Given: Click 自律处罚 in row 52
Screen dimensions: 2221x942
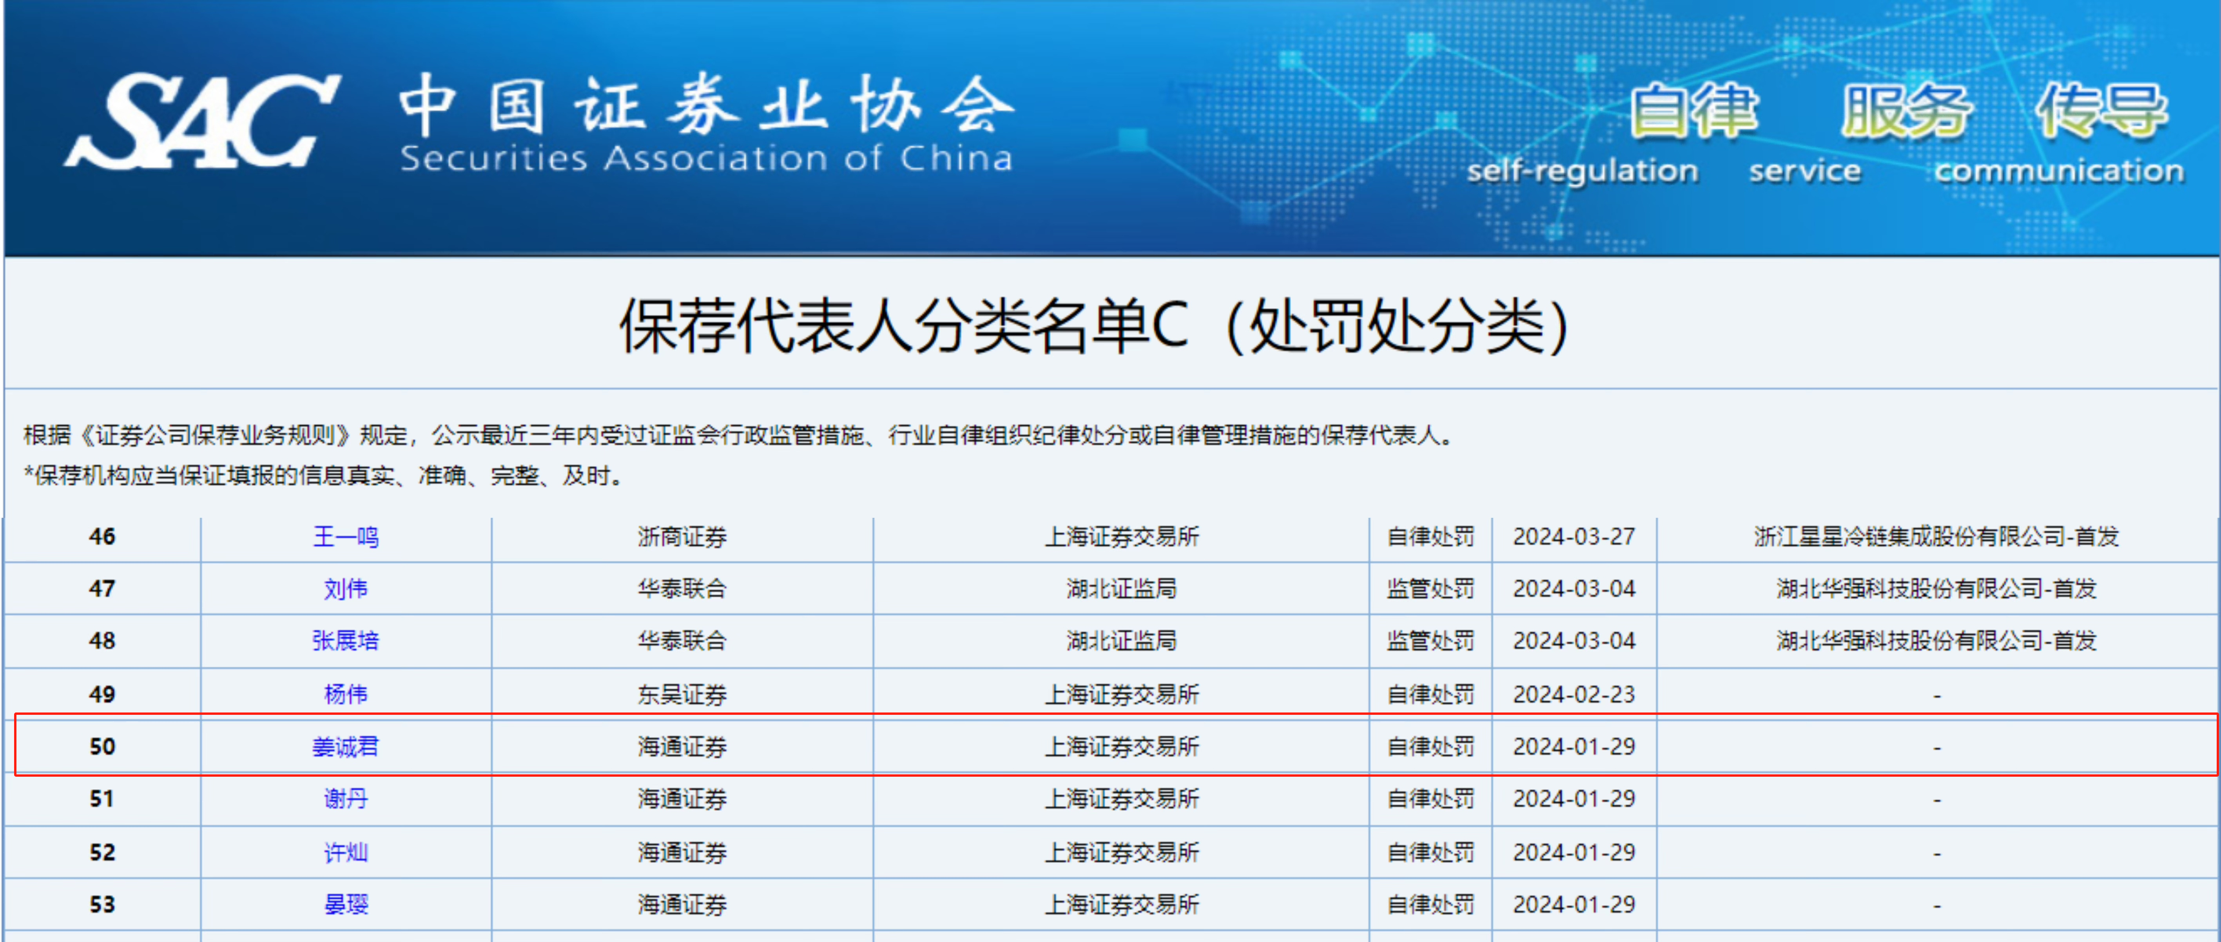Looking at the screenshot, I should [1431, 852].
